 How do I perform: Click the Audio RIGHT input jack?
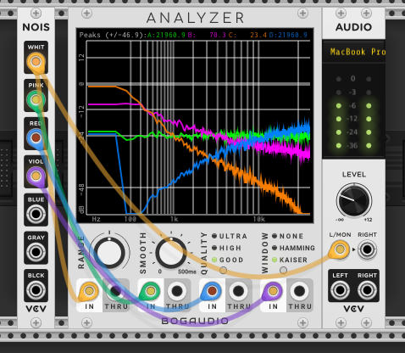[x=367, y=249]
